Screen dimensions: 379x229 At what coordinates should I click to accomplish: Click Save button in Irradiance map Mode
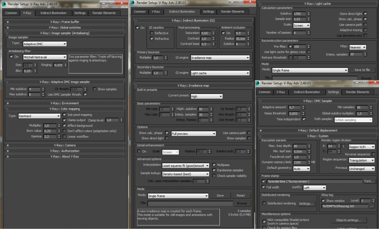coord(220,195)
